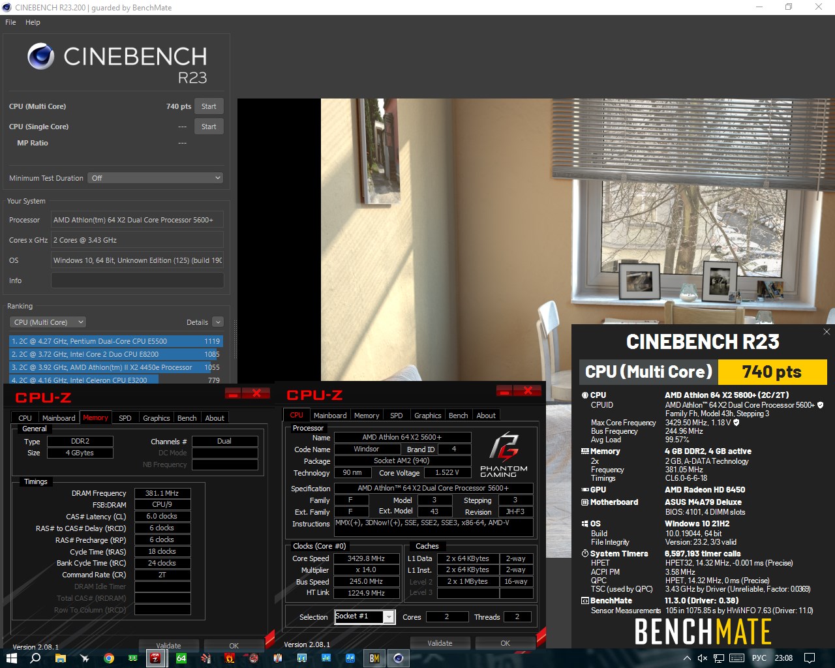Open Bench tab in CPU-tab CPU-Z window
This screenshot has height=668, width=835.
[458, 416]
